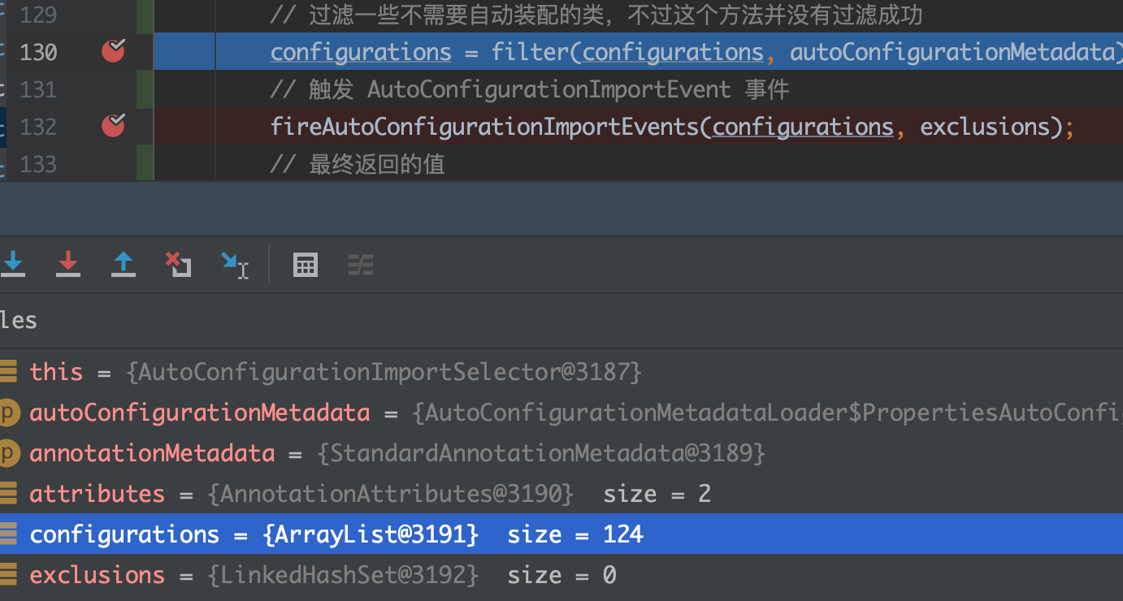Open the Evaluate Expression calculator icon
This screenshot has height=601, width=1123.
[306, 265]
